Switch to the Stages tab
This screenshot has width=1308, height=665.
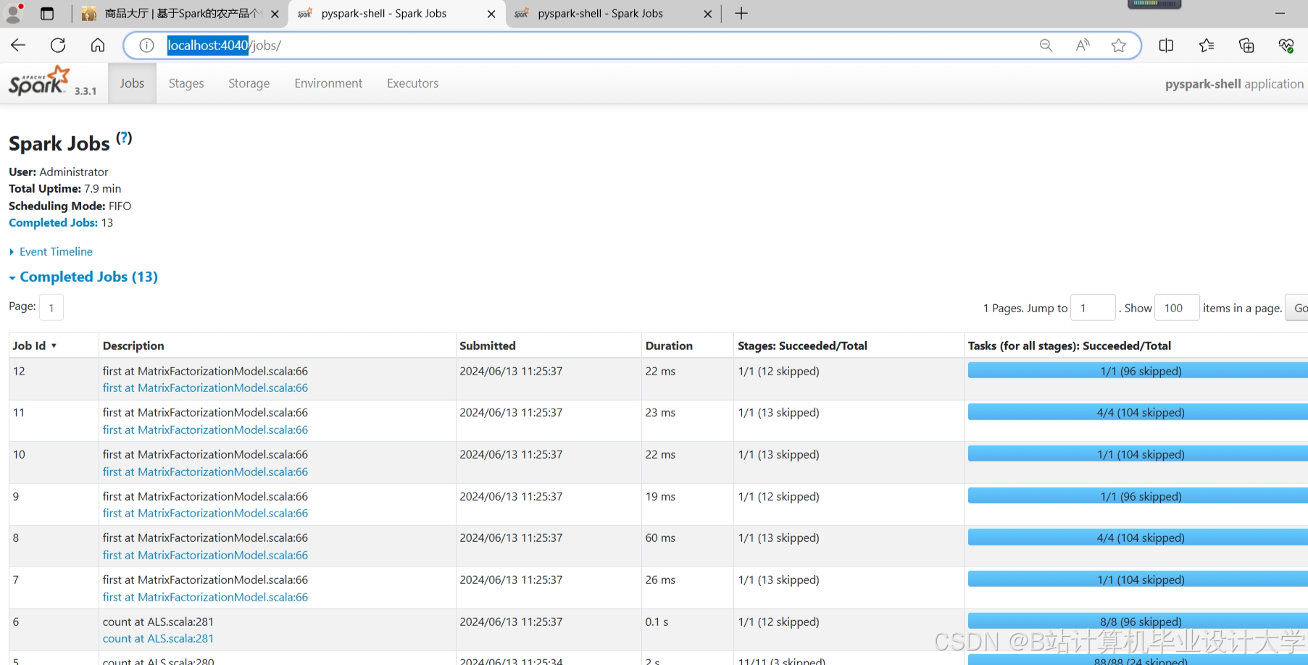coord(186,83)
